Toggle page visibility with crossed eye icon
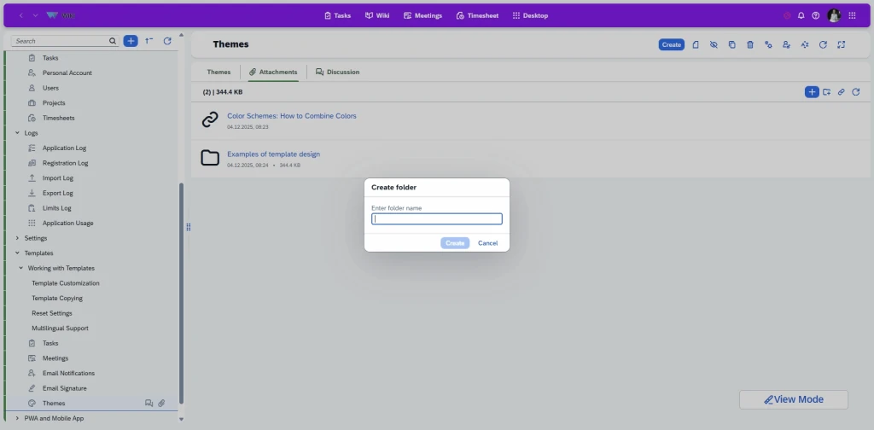Screen dimensions: 874x430 (714, 44)
